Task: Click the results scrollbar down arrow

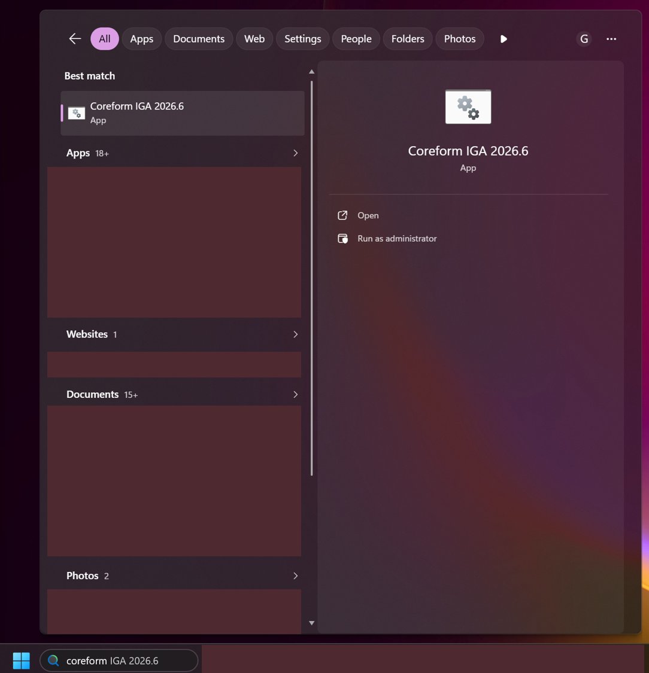Action: click(x=311, y=623)
